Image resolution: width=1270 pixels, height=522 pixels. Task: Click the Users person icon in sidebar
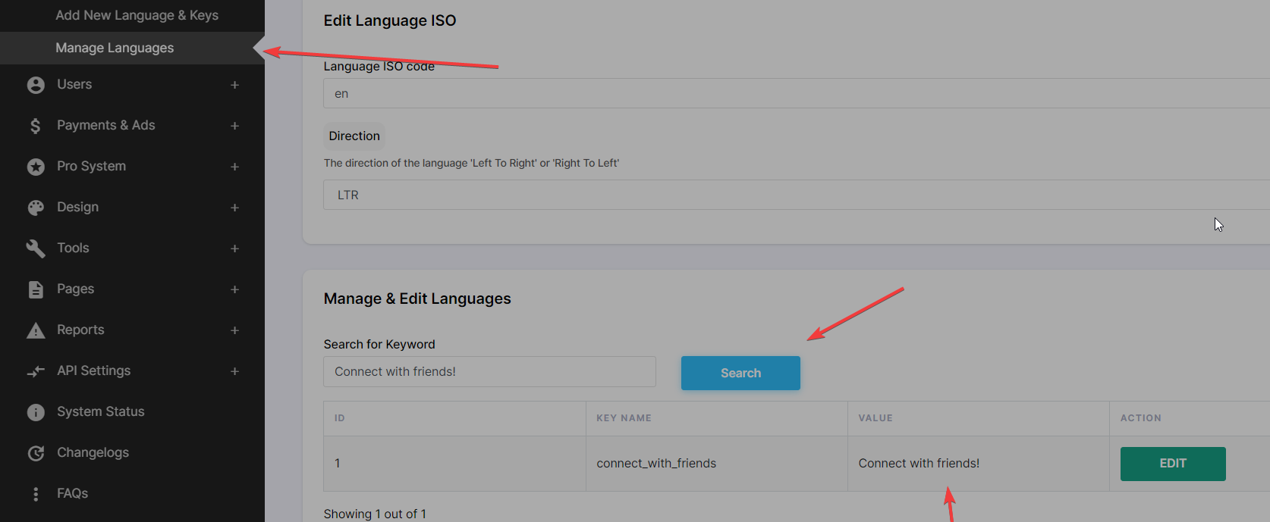pos(36,85)
